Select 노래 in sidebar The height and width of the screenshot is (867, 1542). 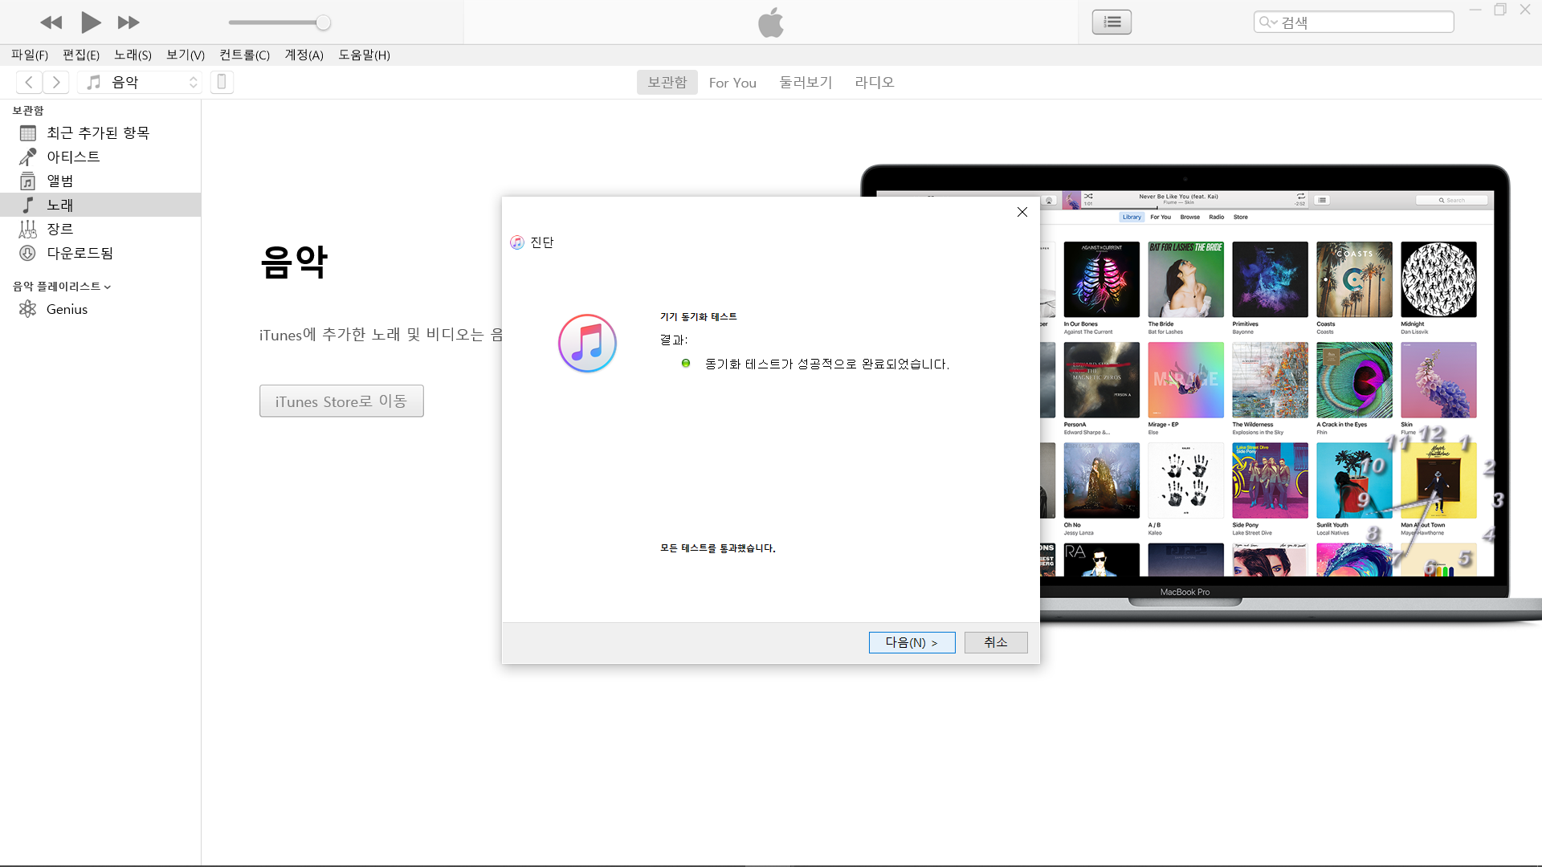(100, 205)
